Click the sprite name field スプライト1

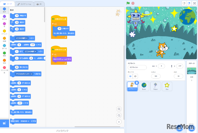pyautogui.click(x=137, y=67)
